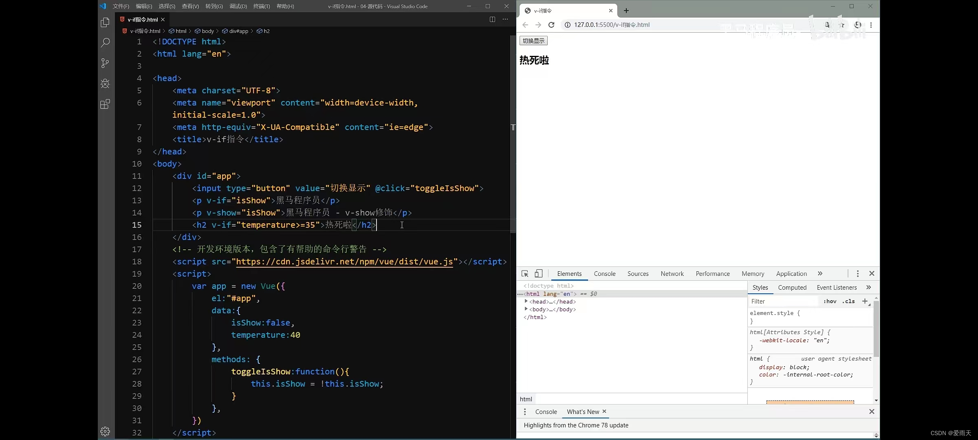Click the Filter input in the Styles pane
The image size is (978, 440).
click(x=782, y=301)
